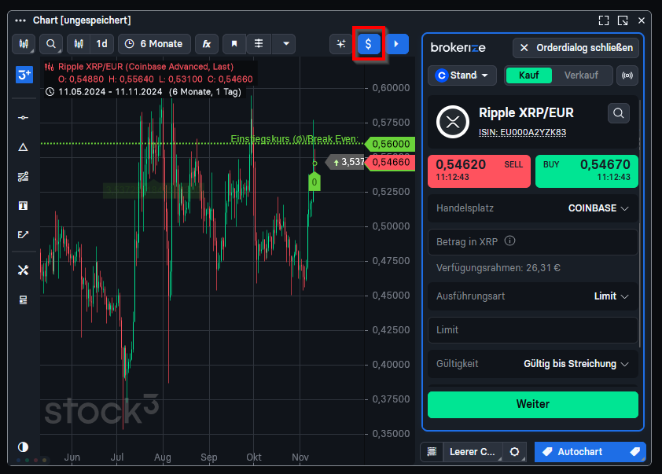Open the ISIN: EU000A2YZK83 link

(522, 132)
